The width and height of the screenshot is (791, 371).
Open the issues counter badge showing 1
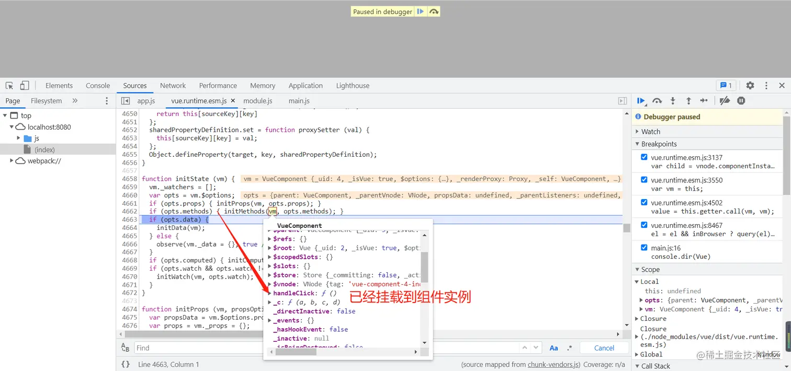click(726, 86)
